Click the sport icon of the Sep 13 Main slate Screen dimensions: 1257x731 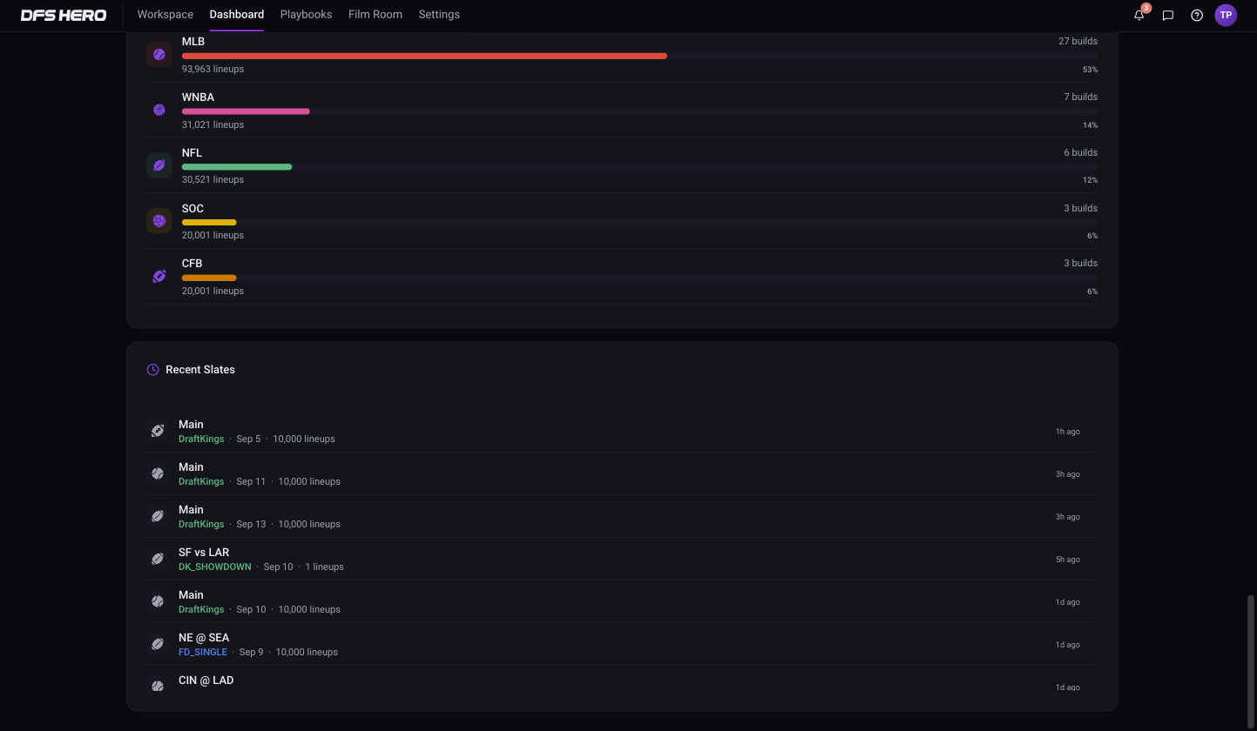[158, 516]
